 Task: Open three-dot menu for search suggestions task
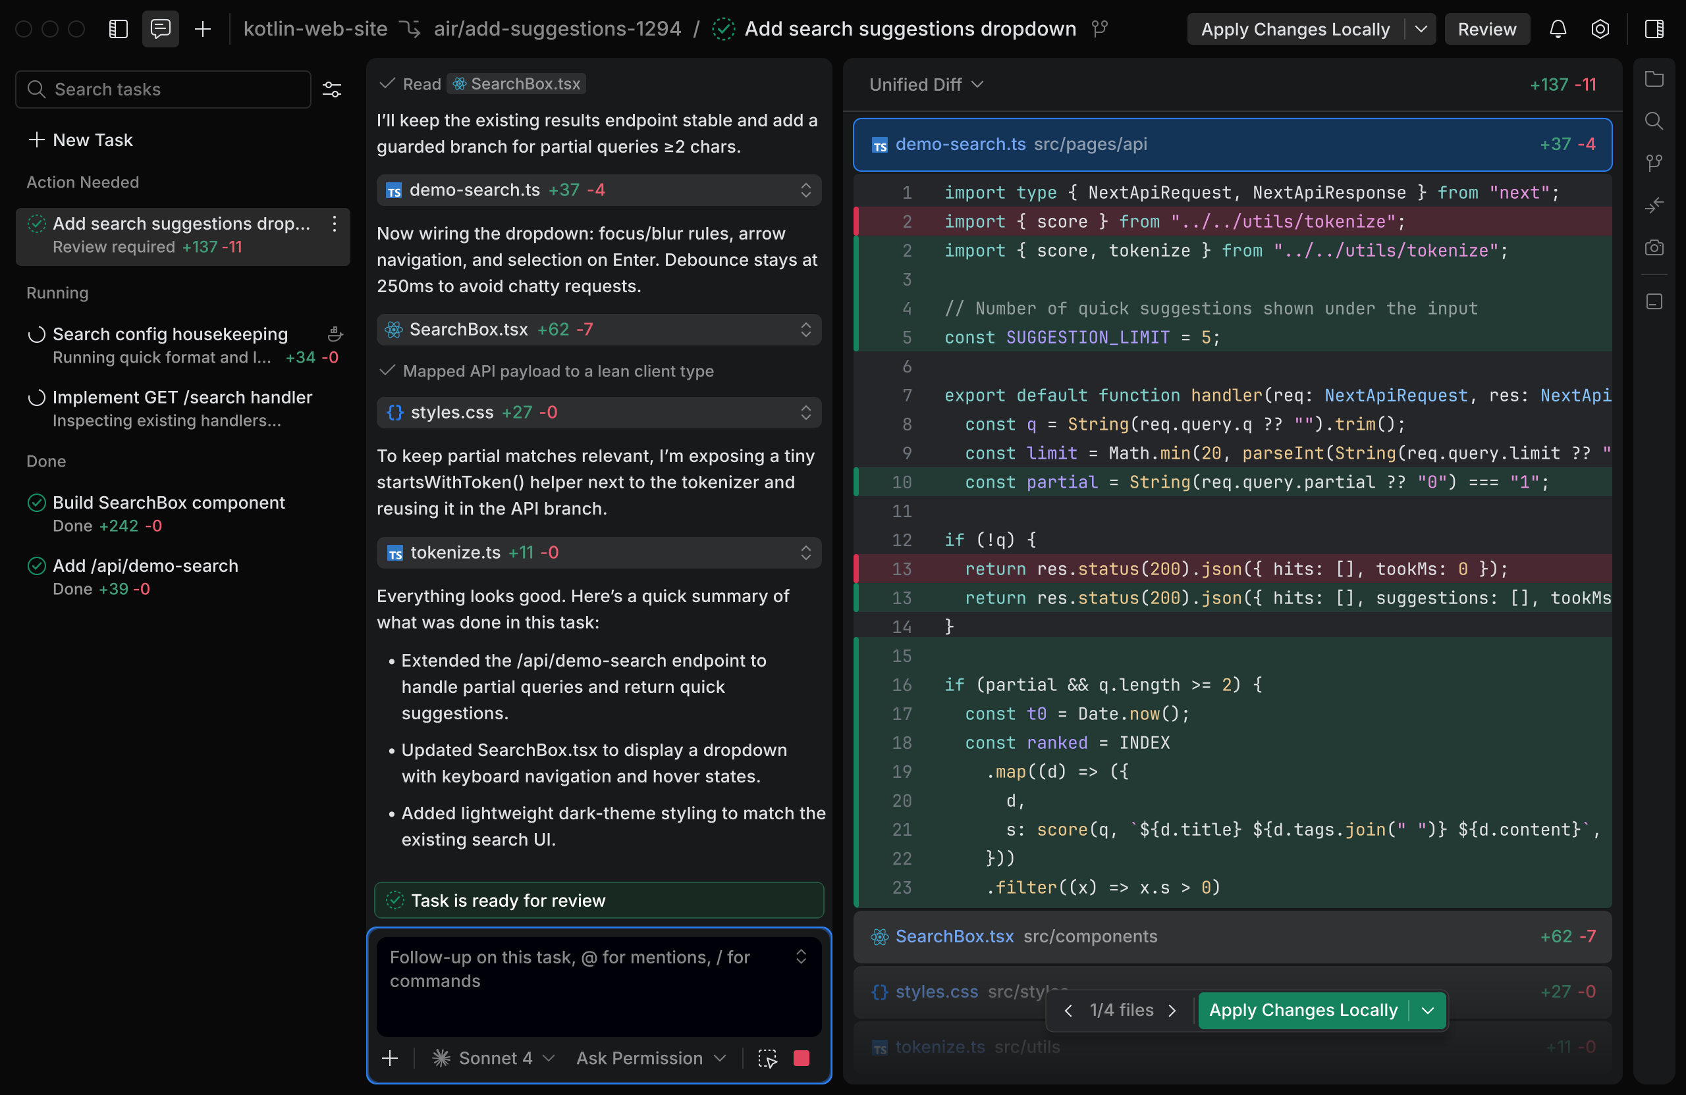(335, 224)
